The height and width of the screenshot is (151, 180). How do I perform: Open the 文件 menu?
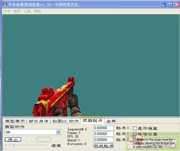click(7, 11)
